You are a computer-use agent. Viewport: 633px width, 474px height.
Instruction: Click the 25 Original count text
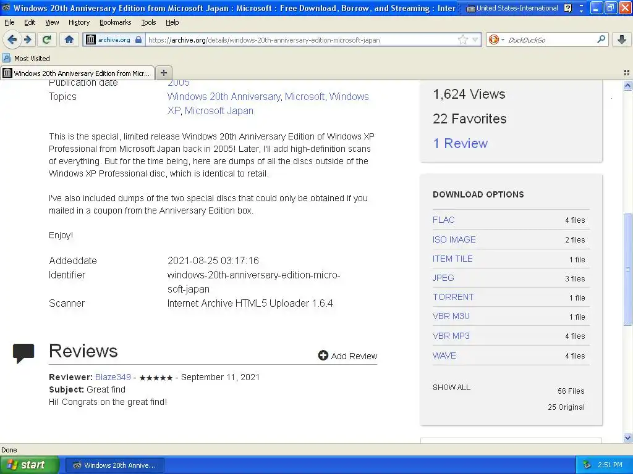[x=566, y=407]
